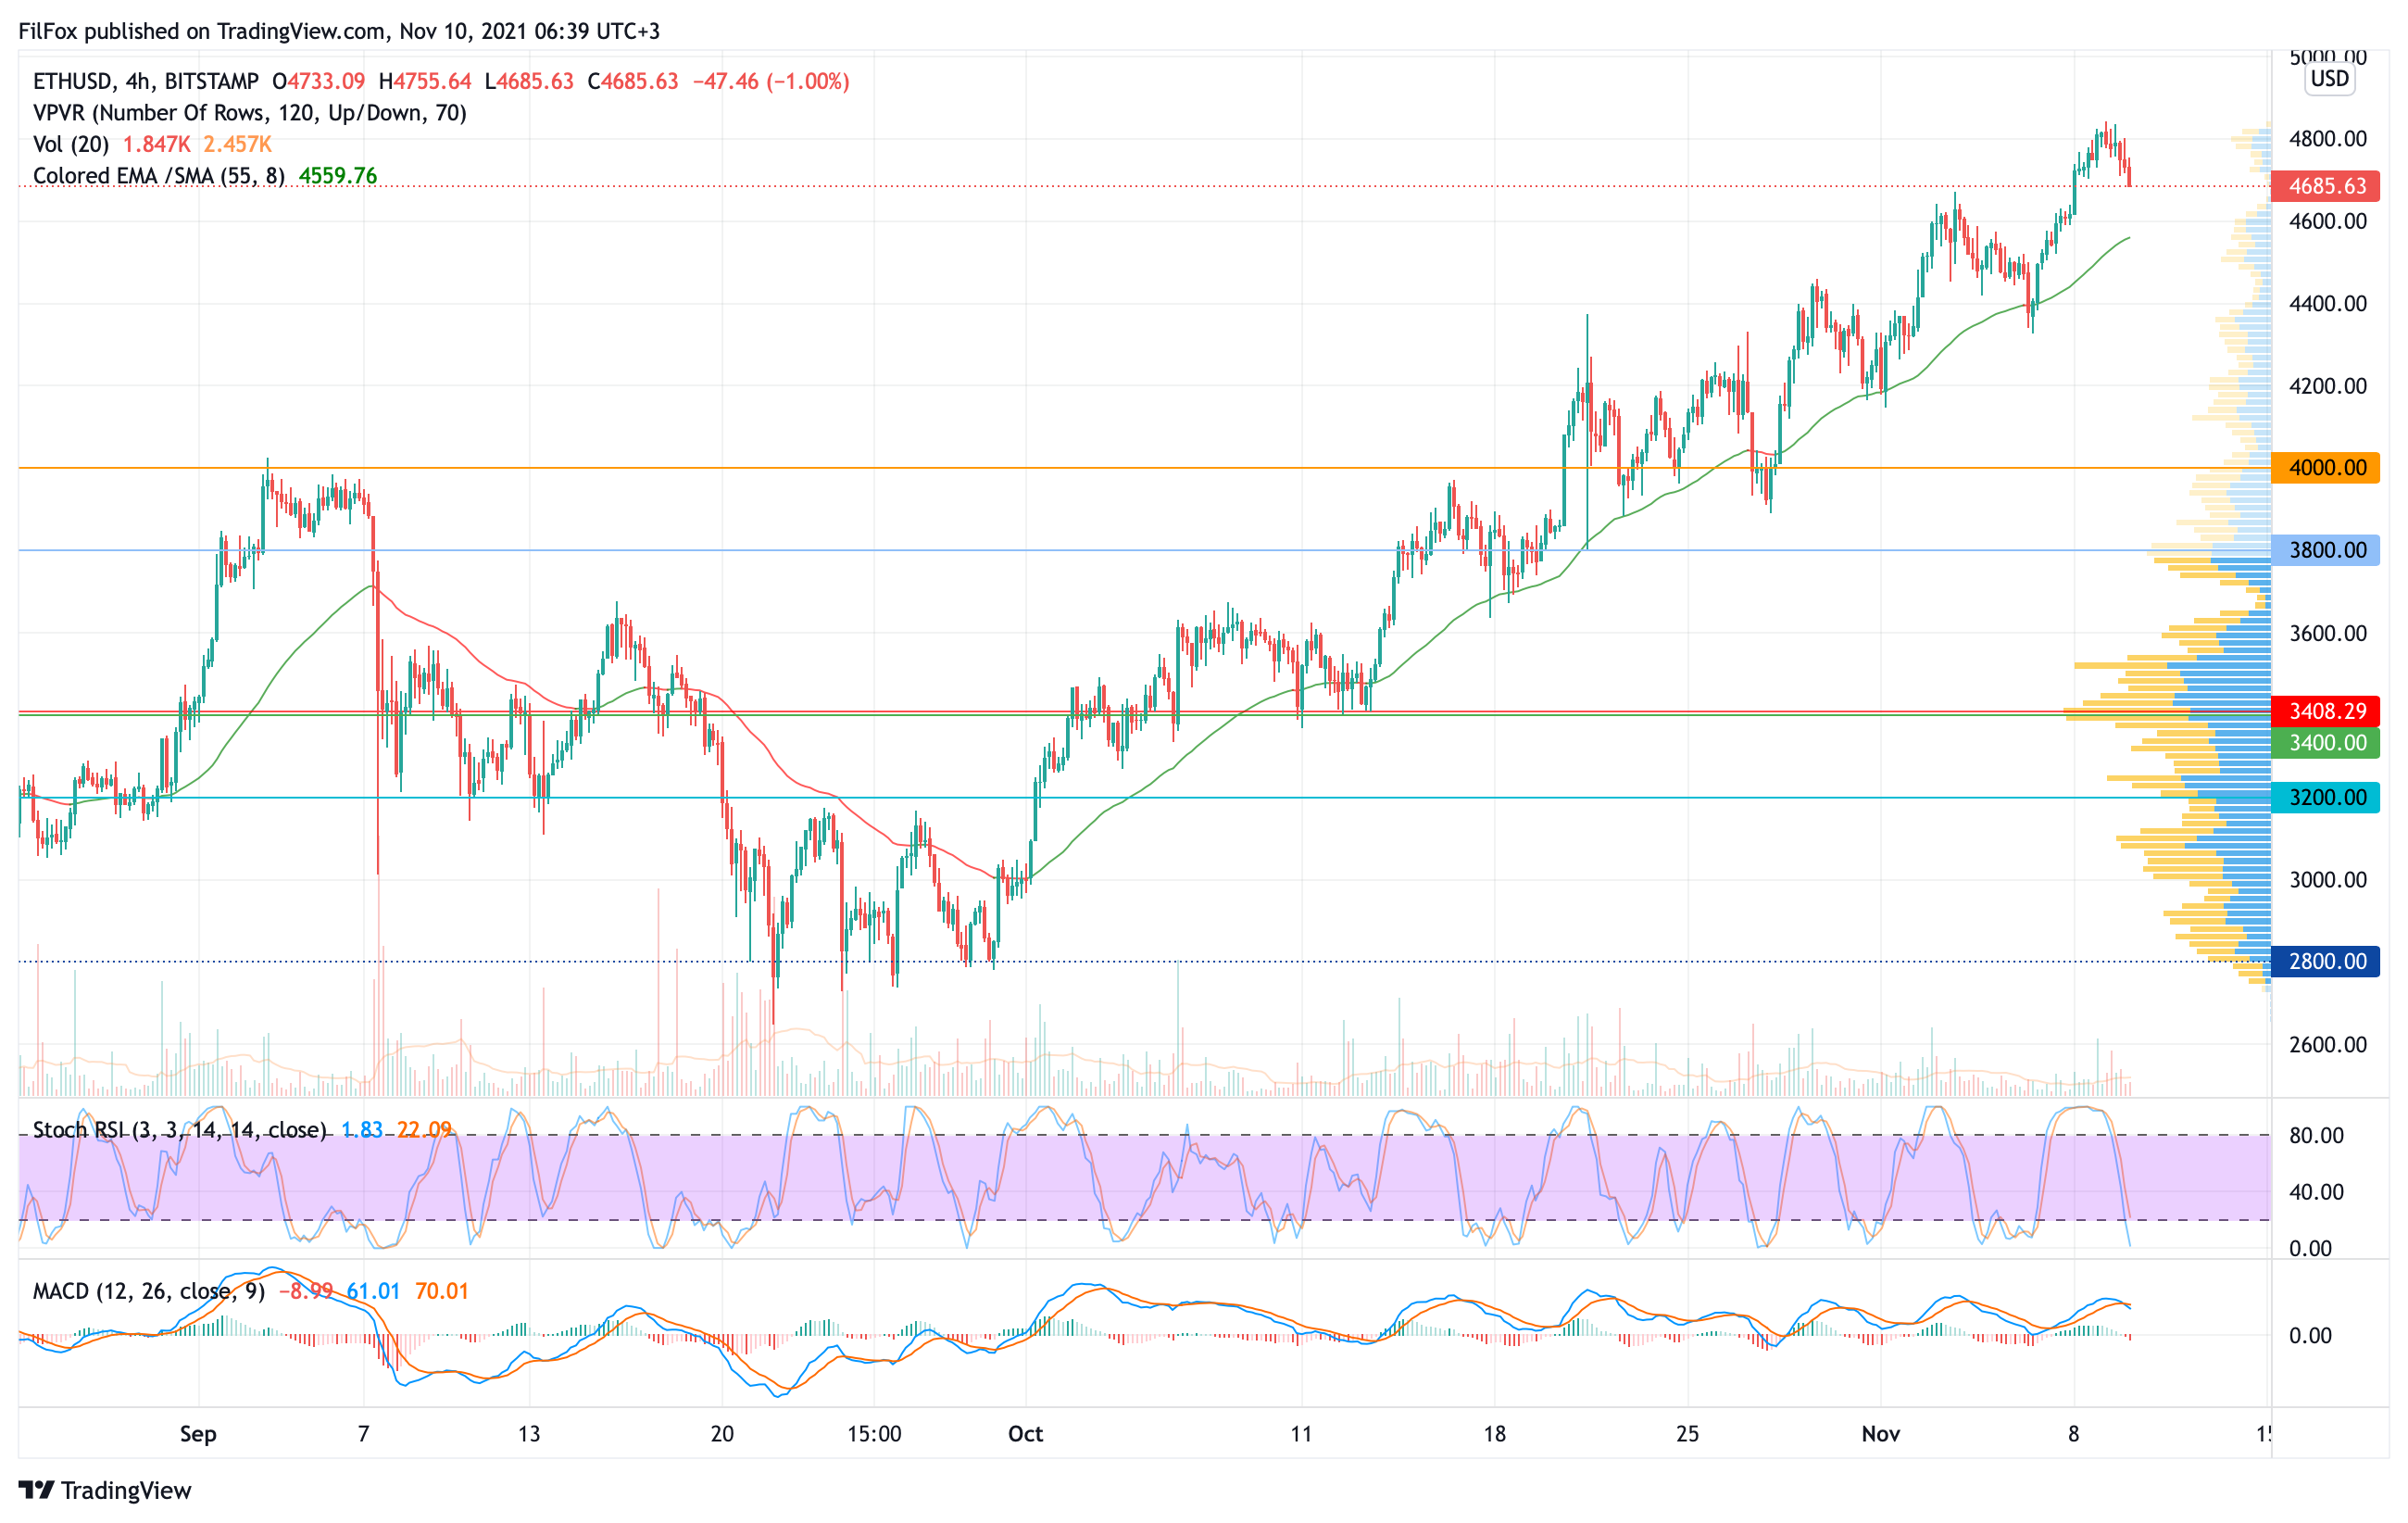Click the 15:00 time axis label
Viewport: 2408px width, 1523px height.
(874, 1434)
